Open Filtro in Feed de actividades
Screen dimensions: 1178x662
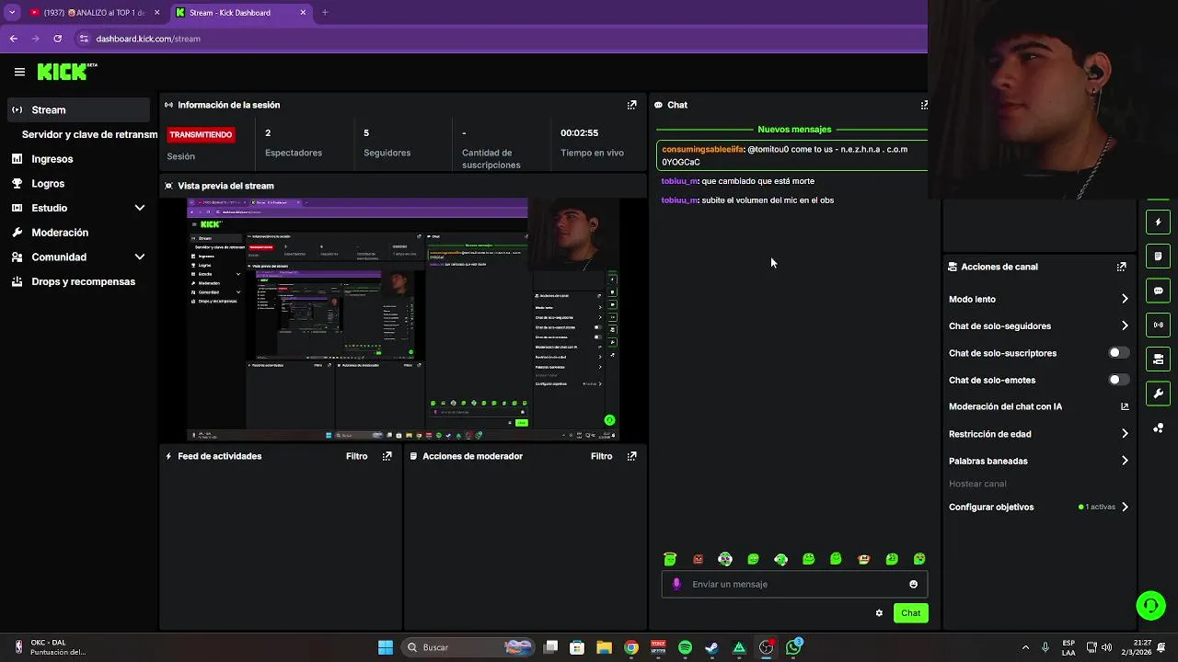coord(356,456)
